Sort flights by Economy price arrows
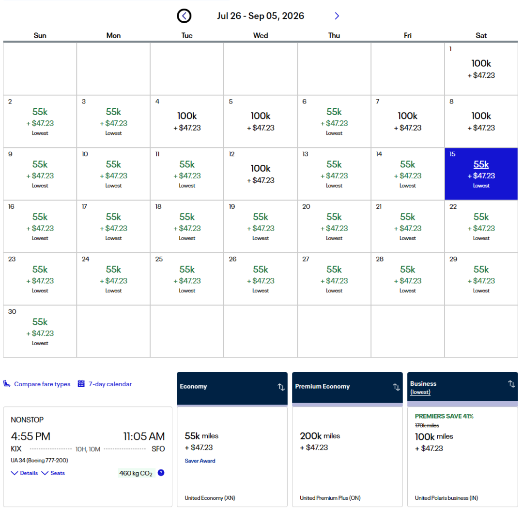 point(281,387)
